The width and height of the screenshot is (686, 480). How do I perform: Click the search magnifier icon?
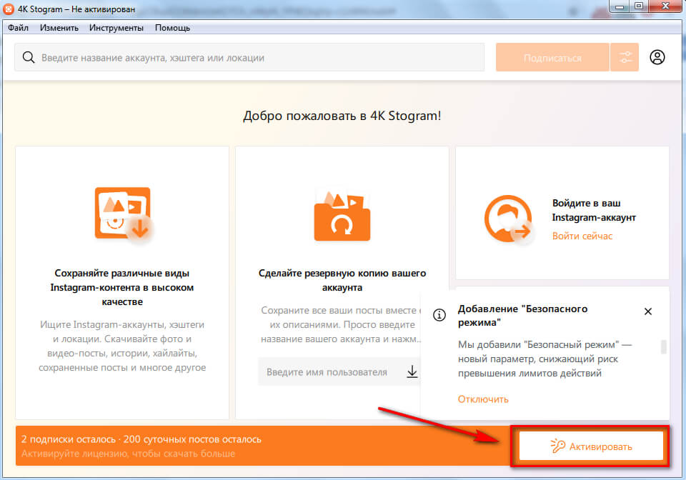coord(29,57)
